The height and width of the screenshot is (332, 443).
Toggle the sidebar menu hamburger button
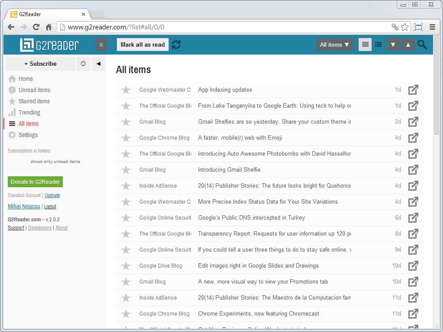pos(101,45)
